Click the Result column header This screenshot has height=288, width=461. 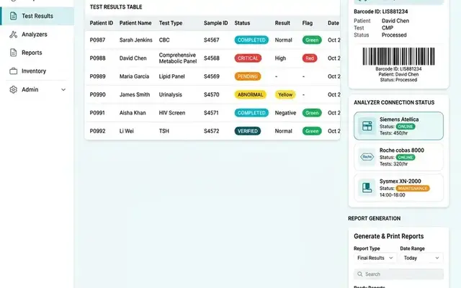282,23
